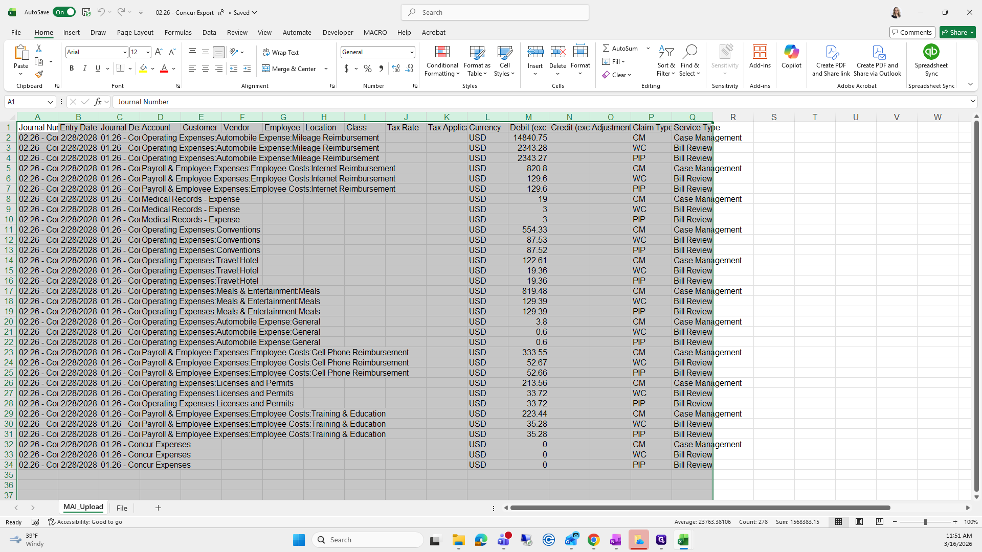Open the Formulas ribbon tab

click(178, 32)
